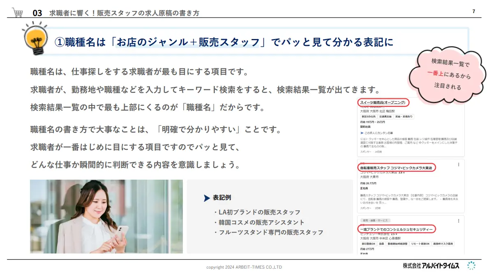Click the 昇給・昇格あり tag
Screen dimensions: 489x274
pyautogui.click(x=404, y=116)
